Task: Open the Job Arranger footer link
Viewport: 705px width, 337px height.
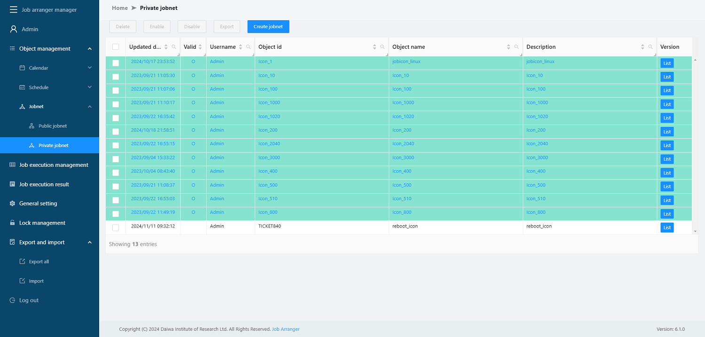Action: point(286,329)
